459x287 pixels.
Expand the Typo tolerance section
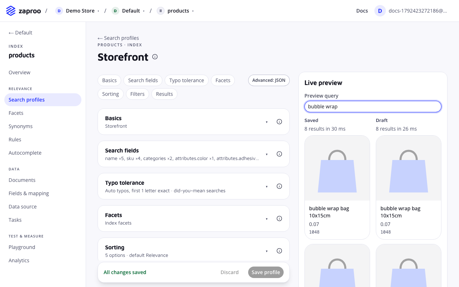pos(266,187)
